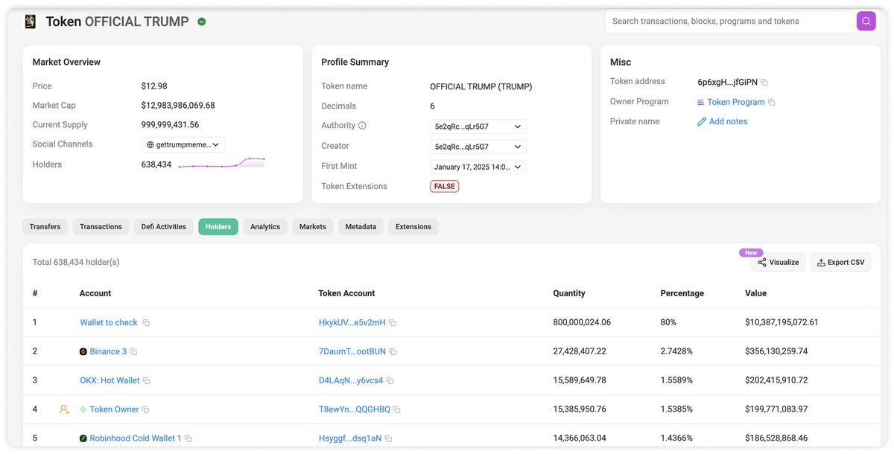This screenshot has height=454, width=894.
Task: Click the Quantity column header
Action: point(569,293)
